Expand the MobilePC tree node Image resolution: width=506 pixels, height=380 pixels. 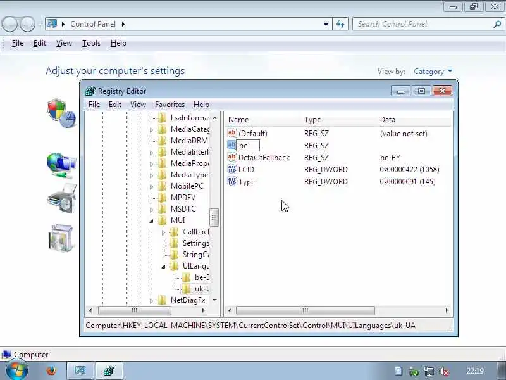tap(151, 186)
